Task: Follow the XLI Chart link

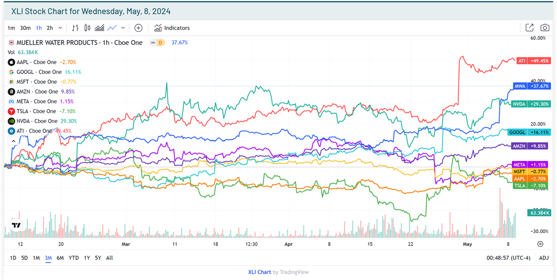Action: coord(259,272)
